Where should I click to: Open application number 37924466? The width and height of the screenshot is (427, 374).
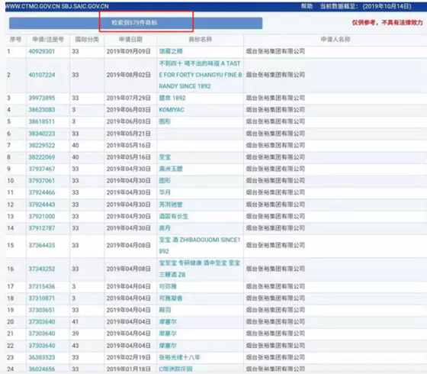pyautogui.click(x=42, y=192)
